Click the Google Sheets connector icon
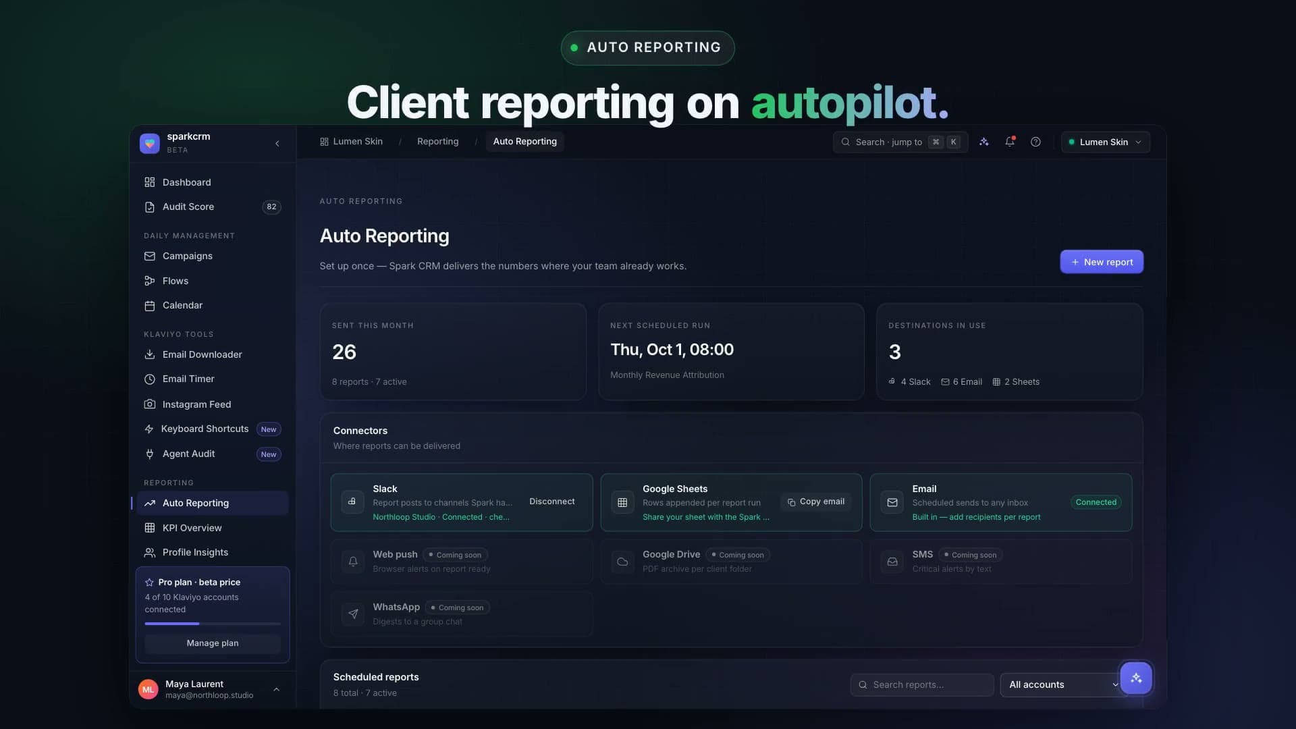Viewport: 1296px width, 729px height. (622, 502)
